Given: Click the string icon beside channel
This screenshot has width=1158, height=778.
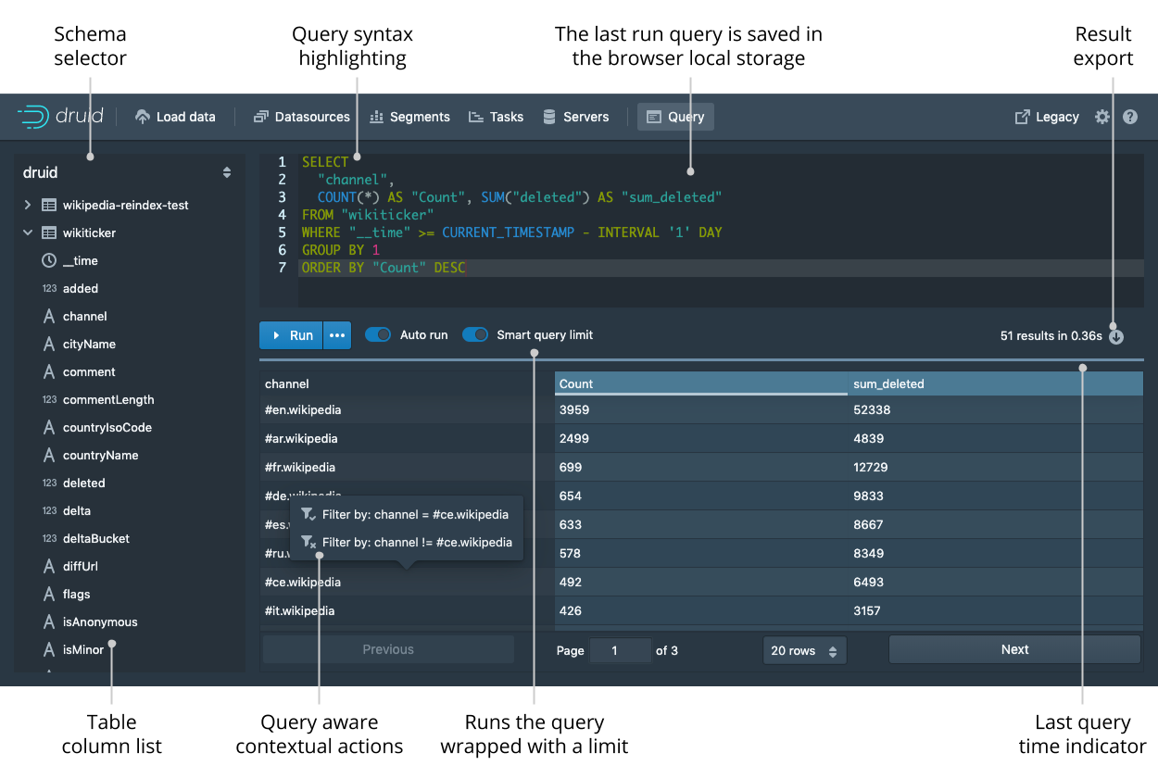Looking at the screenshot, I should click(49, 316).
